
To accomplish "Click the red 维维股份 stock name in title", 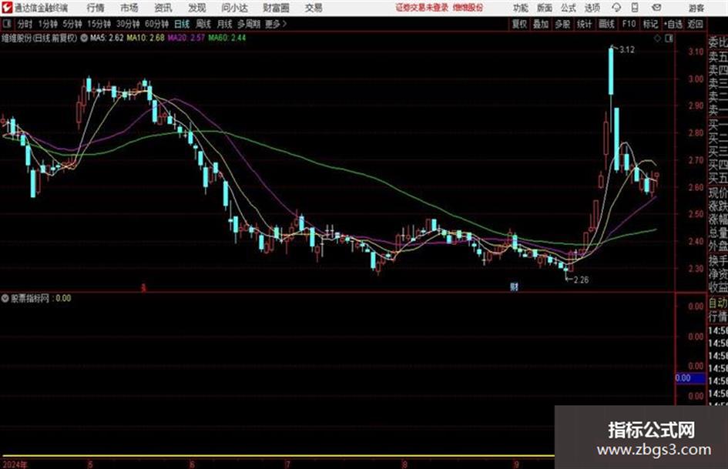I will (468, 8).
